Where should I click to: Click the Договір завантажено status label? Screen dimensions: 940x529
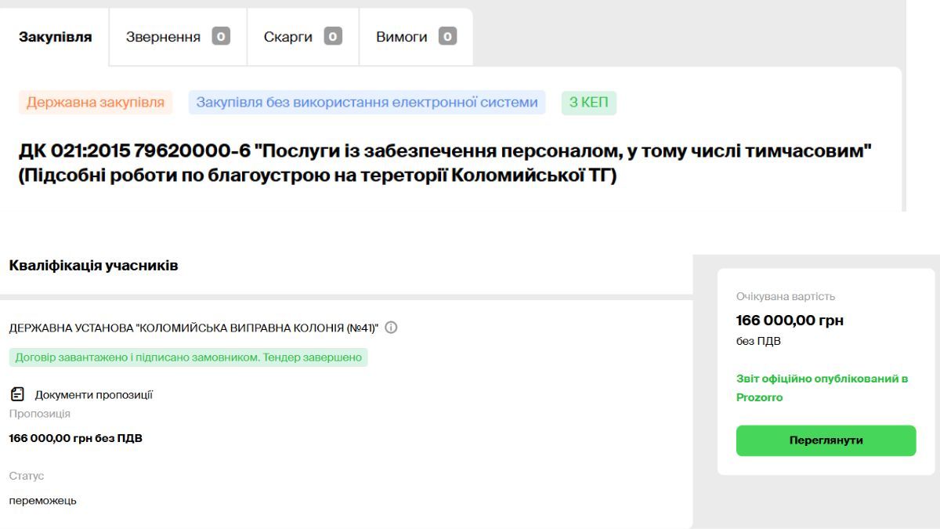tap(188, 357)
